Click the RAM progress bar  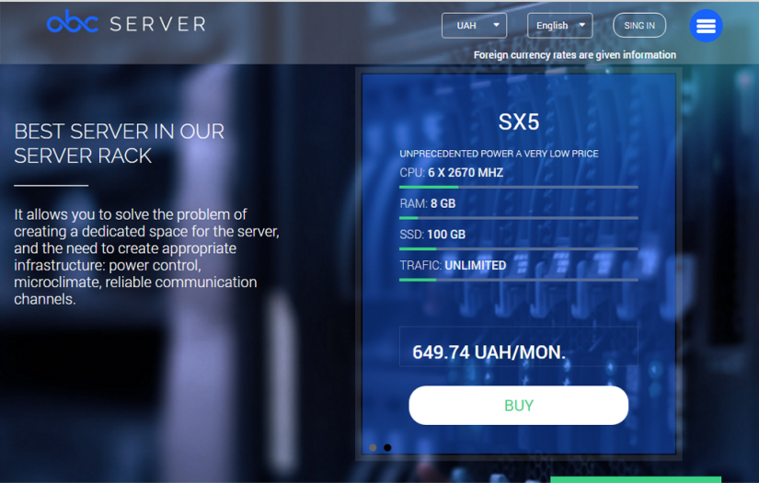click(519, 218)
